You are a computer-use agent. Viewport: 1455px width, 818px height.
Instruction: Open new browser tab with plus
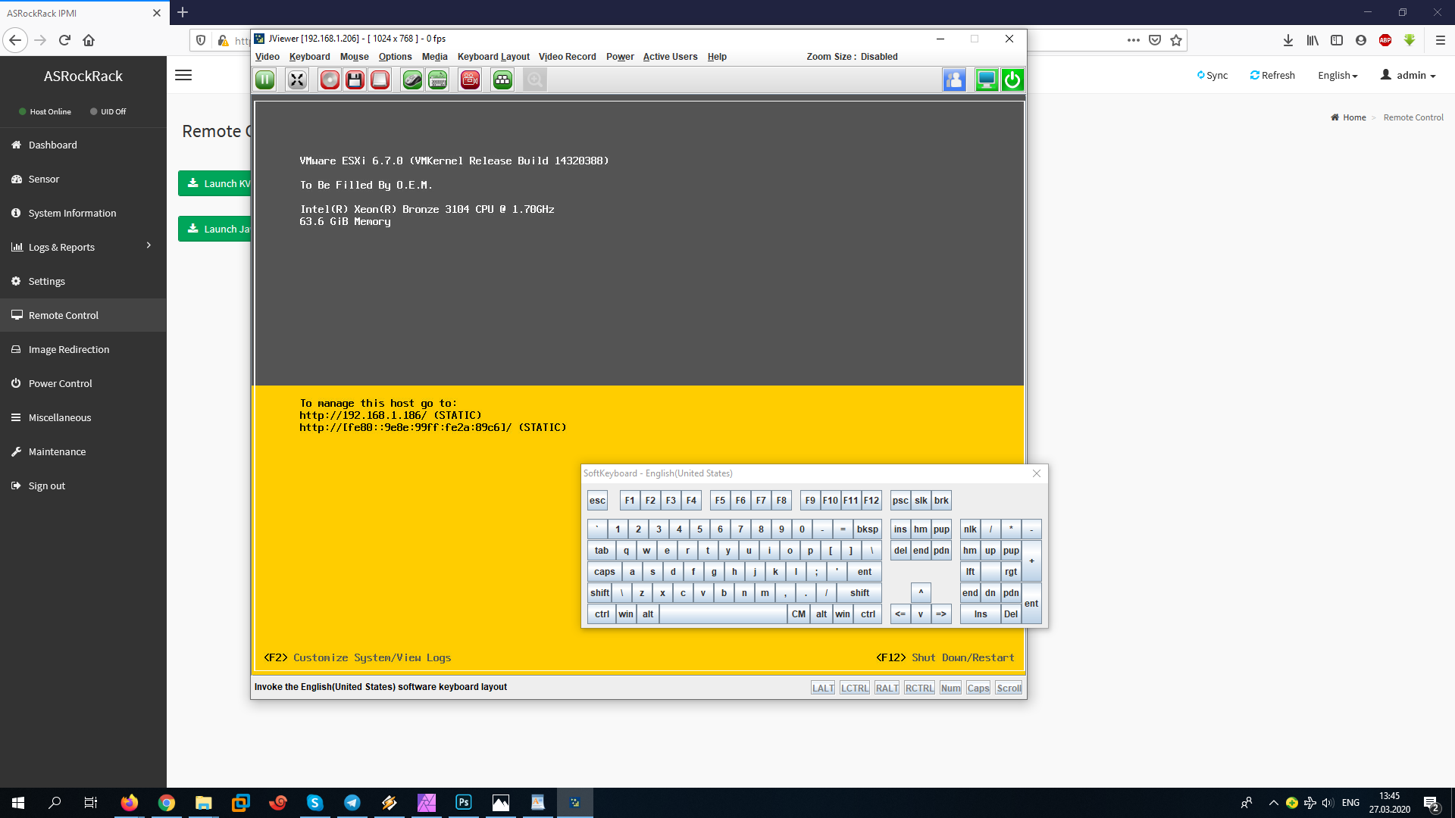pyautogui.click(x=183, y=12)
